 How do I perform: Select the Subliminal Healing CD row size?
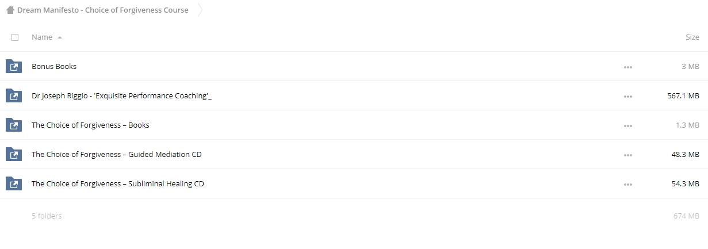click(685, 183)
